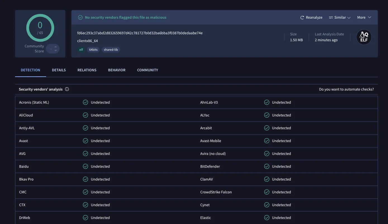The height and width of the screenshot is (224, 388).
Task: Open the Relations tab
Action: click(87, 70)
